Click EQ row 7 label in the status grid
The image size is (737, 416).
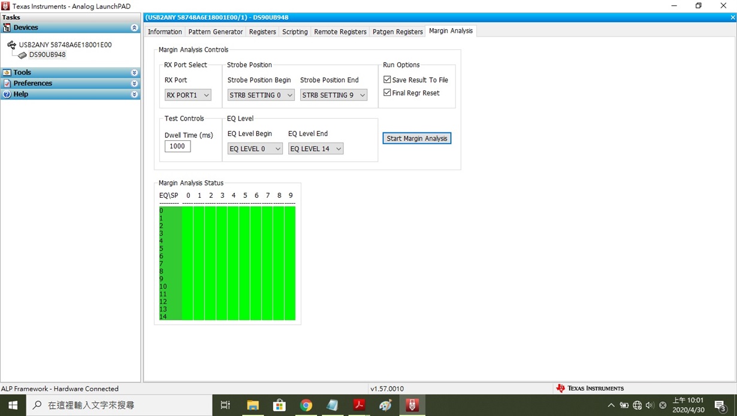click(161, 264)
